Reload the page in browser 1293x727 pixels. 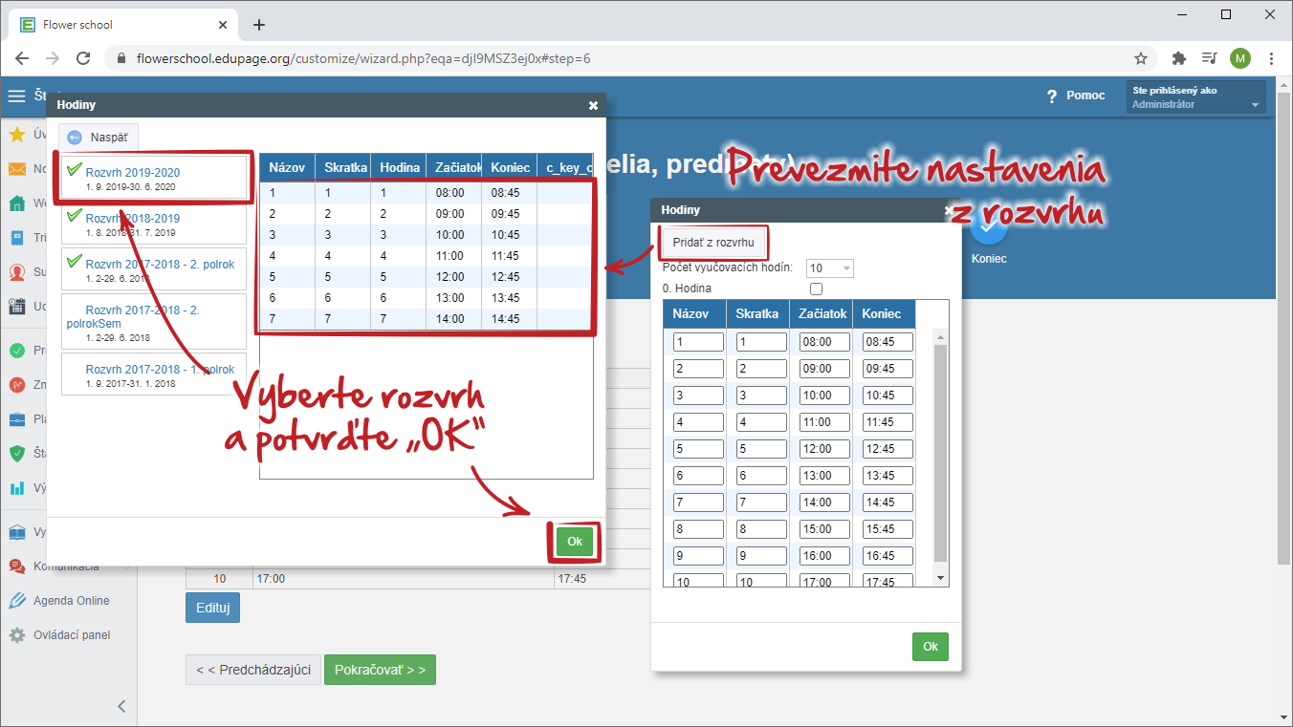point(83,58)
